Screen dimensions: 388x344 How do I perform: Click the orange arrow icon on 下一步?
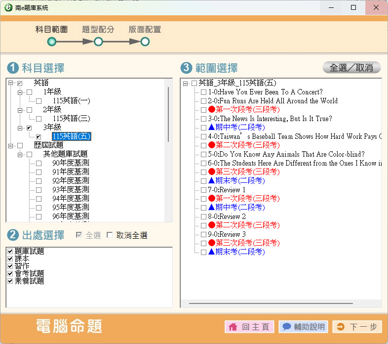(x=341, y=327)
